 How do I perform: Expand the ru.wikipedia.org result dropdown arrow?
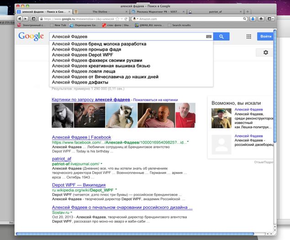[116, 189]
